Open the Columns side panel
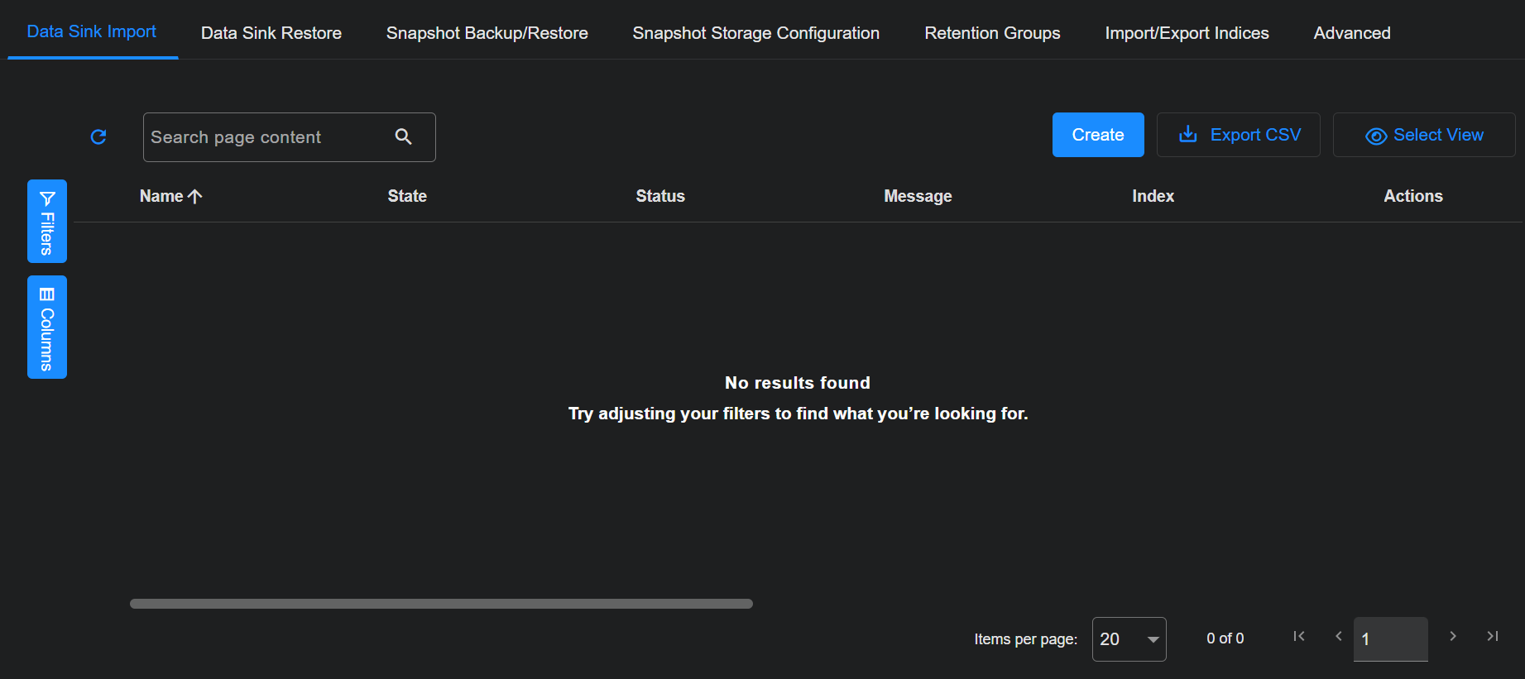1525x679 pixels. (47, 328)
